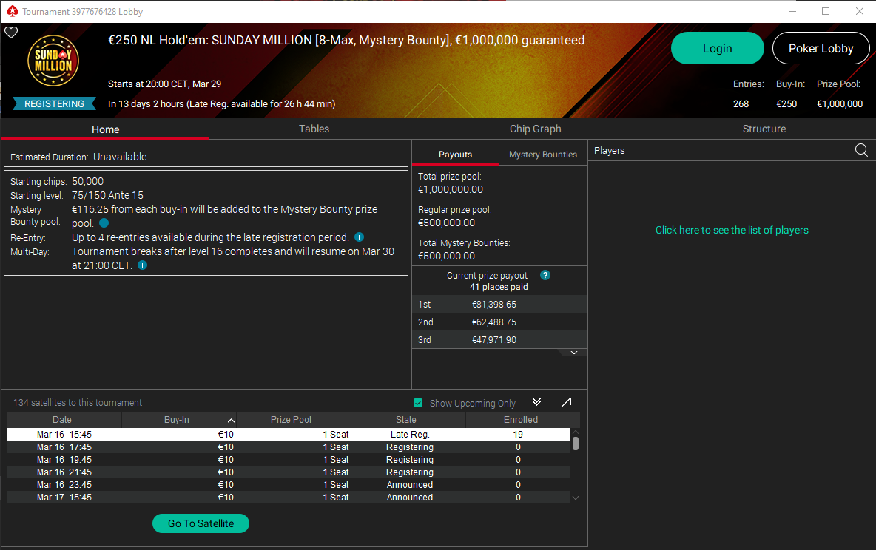Click Go To Satellite button
The width and height of the screenshot is (876, 550).
click(201, 523)
